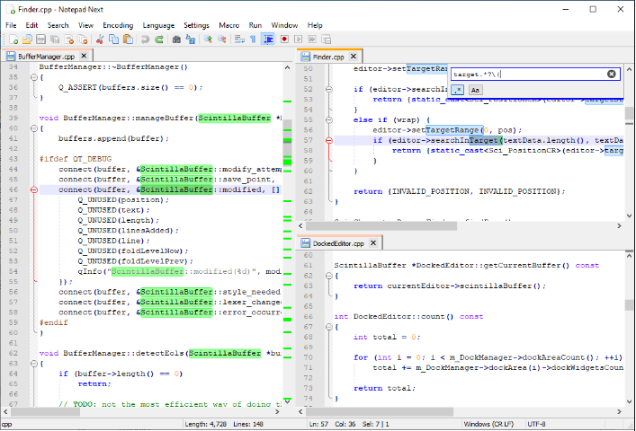Click the Paste clipboard icon

pos(129,40)
